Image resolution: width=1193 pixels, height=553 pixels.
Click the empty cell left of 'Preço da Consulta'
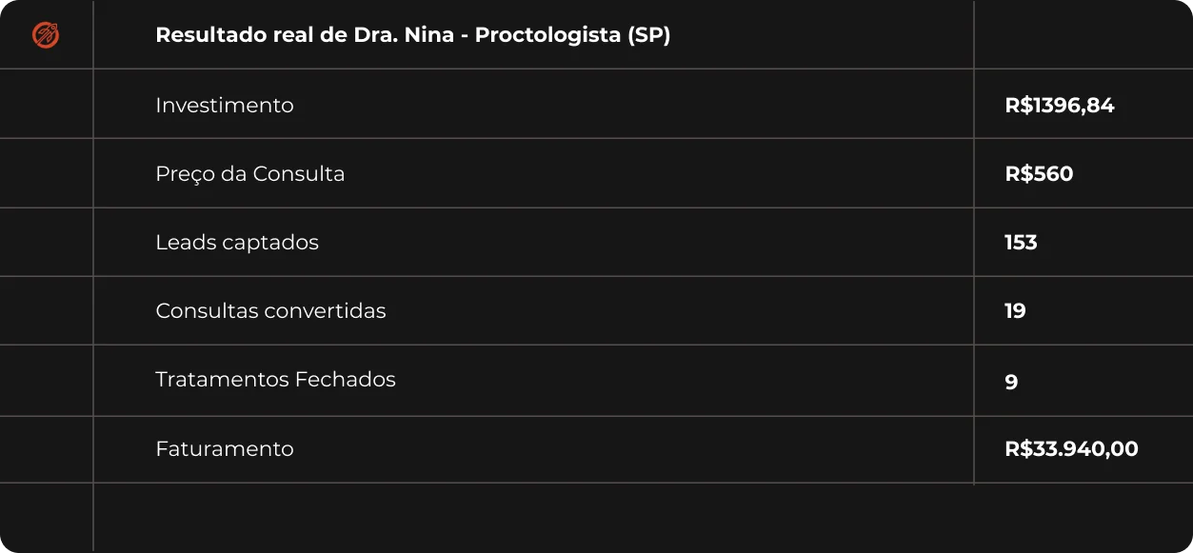[x=46, y=173]
